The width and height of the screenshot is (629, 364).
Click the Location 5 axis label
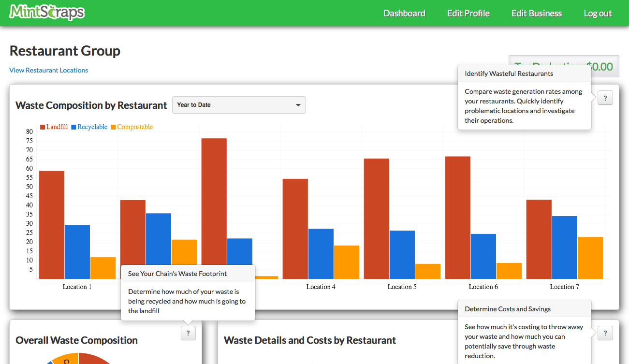[402, 287]
